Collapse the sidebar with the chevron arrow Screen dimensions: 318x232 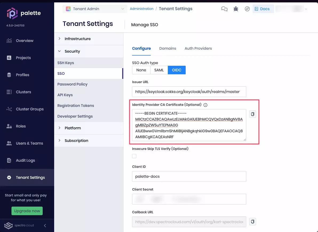point(45,225)
